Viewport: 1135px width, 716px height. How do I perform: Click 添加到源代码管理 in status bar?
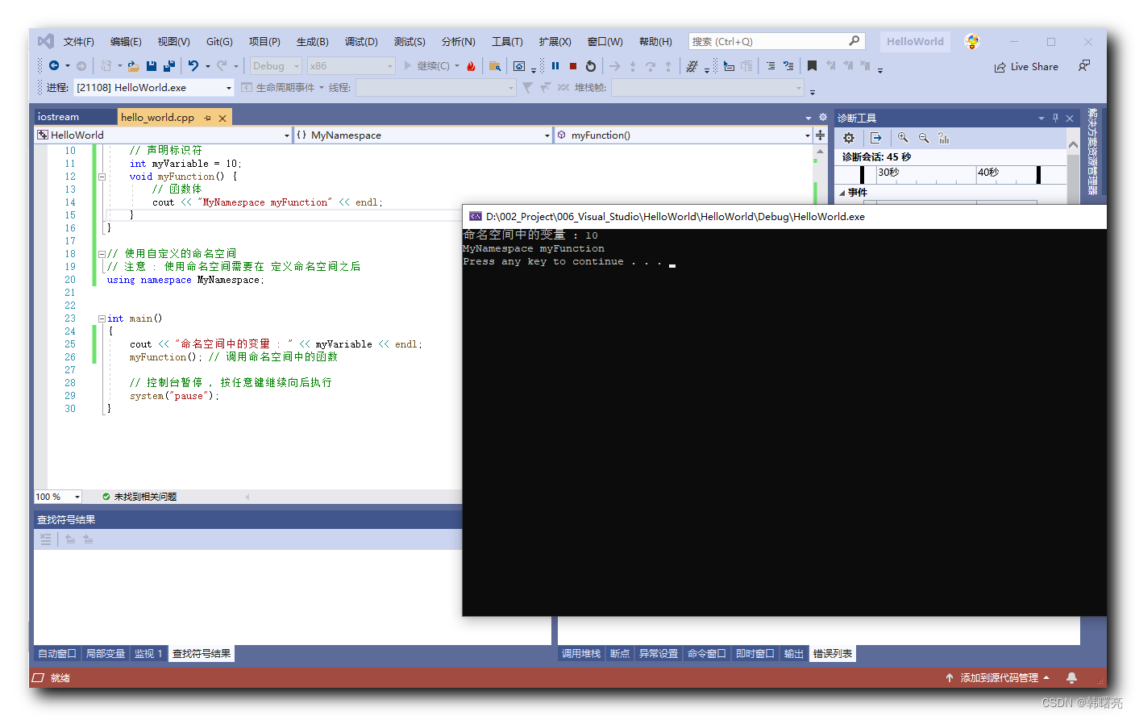pyautogui.click(x=998, y=678)
